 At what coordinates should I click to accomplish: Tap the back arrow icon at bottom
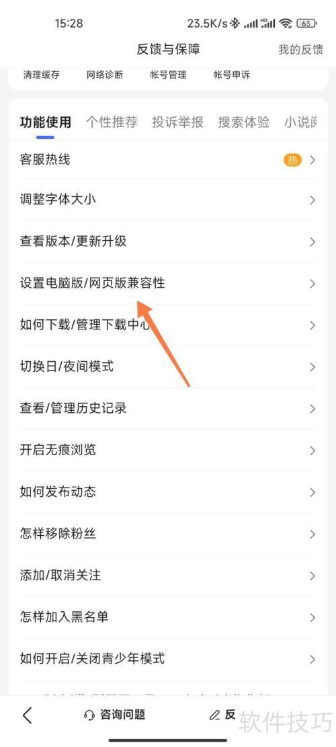click(x=27, y=715)
